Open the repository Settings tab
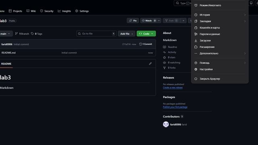This screenshot has height=145, width=258. click(x=82, y=11)
